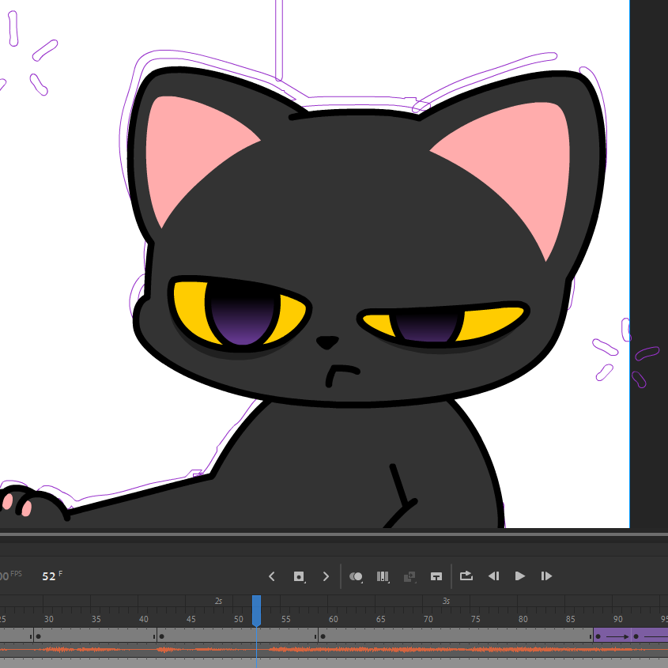Center the timeline on current frame
668x668 pixels.
pos(436,576)
